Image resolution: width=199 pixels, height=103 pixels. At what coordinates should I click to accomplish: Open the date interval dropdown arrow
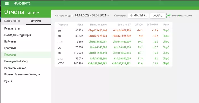[x=108, y=16]
